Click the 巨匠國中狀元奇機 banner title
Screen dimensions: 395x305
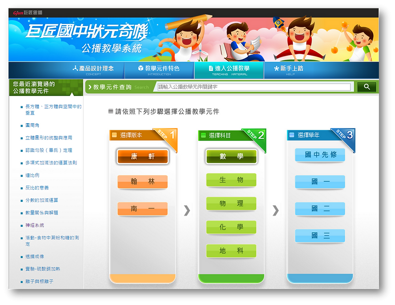[x=87, y=32]
